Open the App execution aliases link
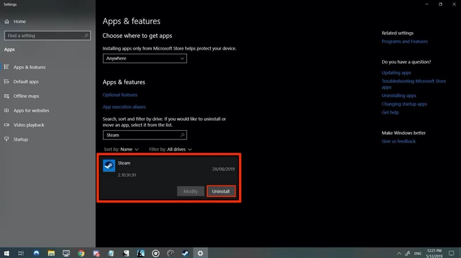This screenshot has width=461, height=258. tap(124, 107)
